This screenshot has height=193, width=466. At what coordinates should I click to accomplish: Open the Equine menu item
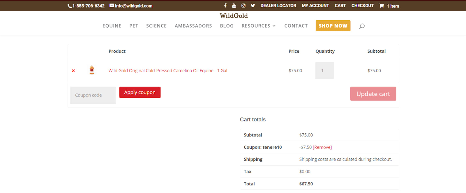tap(112, 26)
